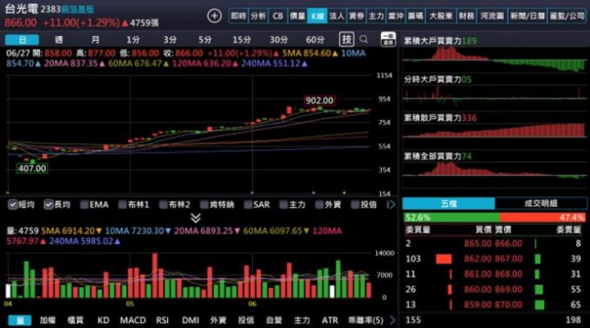Select the 3分 period

(x=170, y=39)
